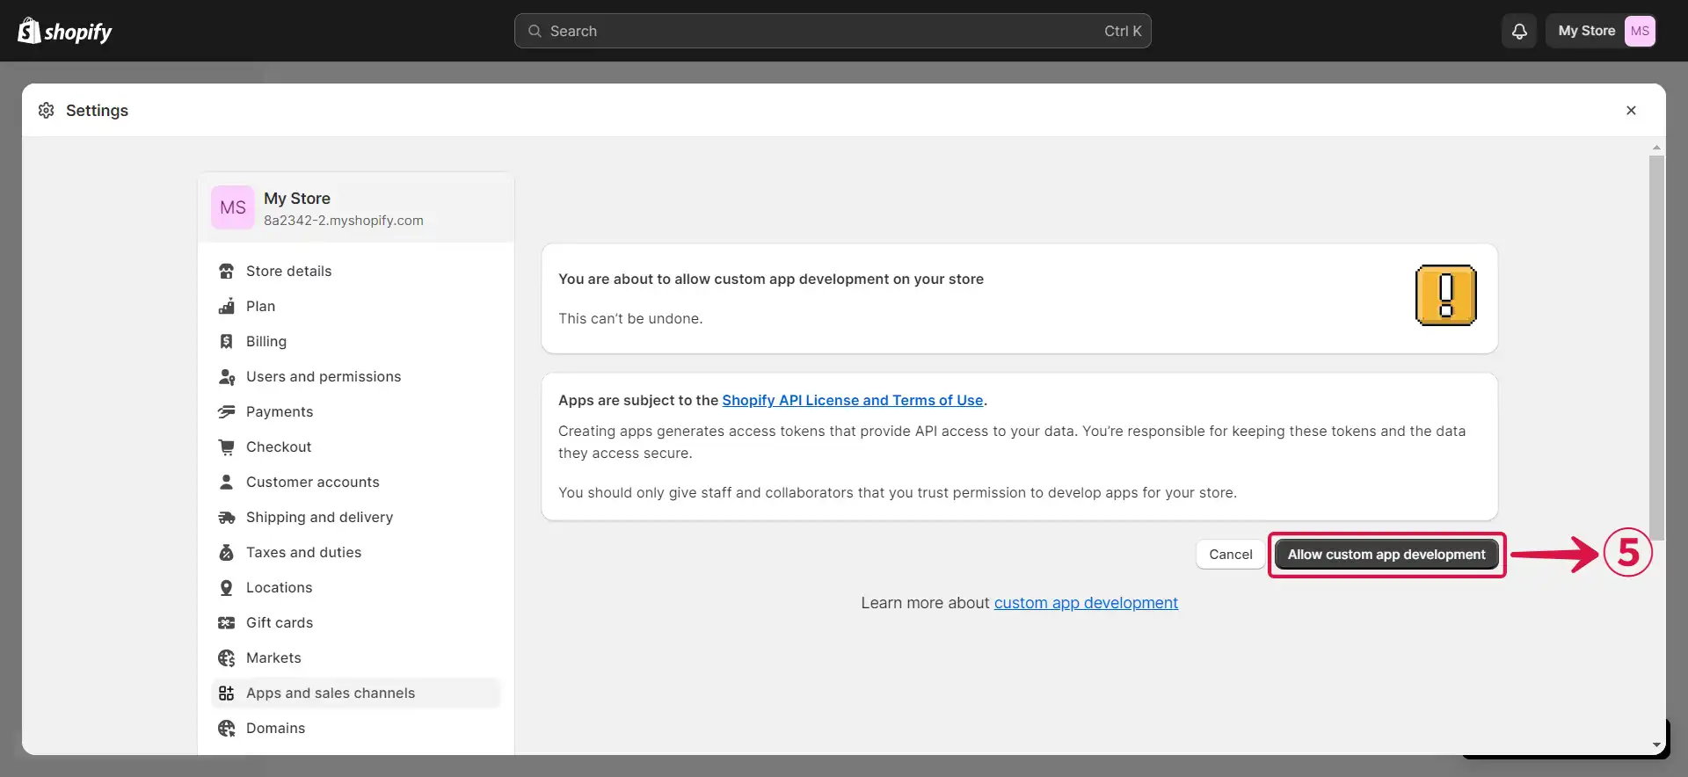Select Payments in sidebar

[x=356, y=411]
